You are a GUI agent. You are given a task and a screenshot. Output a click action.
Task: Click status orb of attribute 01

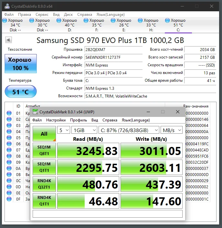pos(9,113)
